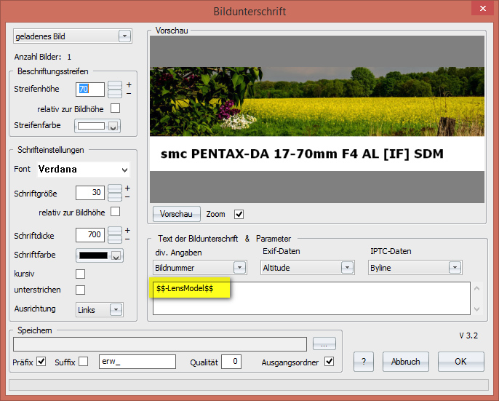Decrease Schriftgröße with the lower stepper button
The width and height of the screenshot is (499, 401).
115,197
